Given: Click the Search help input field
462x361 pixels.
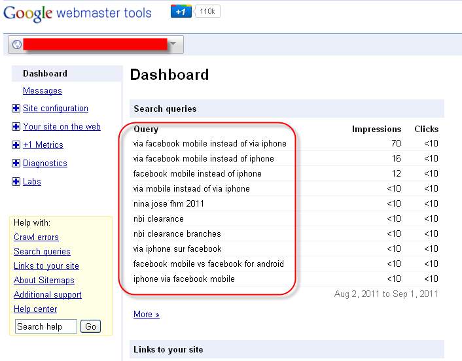Looking at the screenshot, I should click(x=46, y=326).
